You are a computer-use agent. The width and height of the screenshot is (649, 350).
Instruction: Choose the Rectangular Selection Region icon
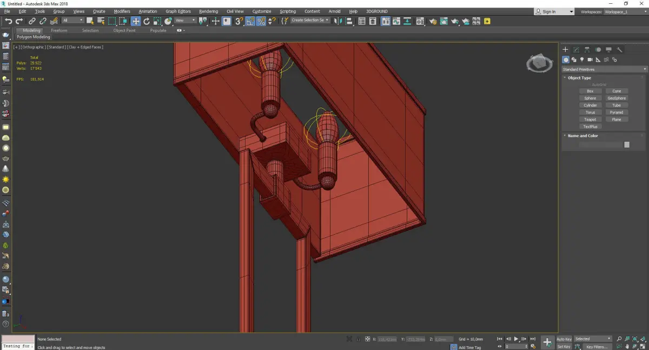coord(112,21)
